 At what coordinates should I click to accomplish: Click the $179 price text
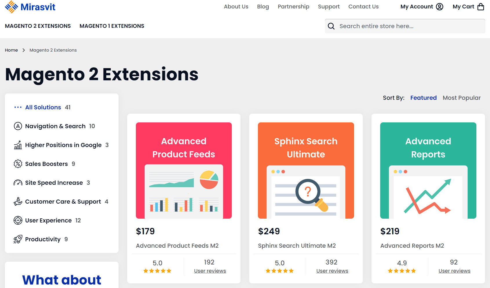pyautogui.click(x=145, y=231)
